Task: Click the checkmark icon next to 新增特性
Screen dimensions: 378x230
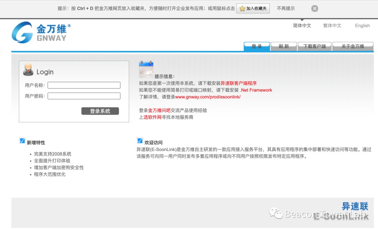Action: pyautogui.click(x=22, y=141)
